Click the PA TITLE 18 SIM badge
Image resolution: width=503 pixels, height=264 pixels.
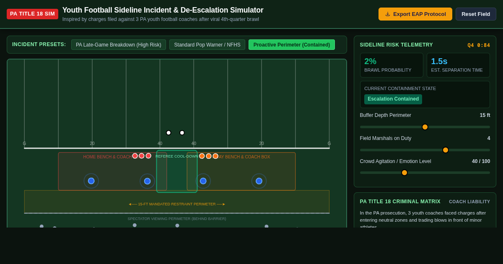[32, 14]
